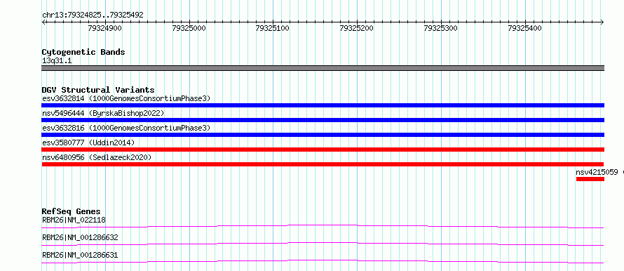624x271 pixels.
Task: Click the nsv5496444 (ByrskaBishop2022) label
Action: tap(103, 113)
